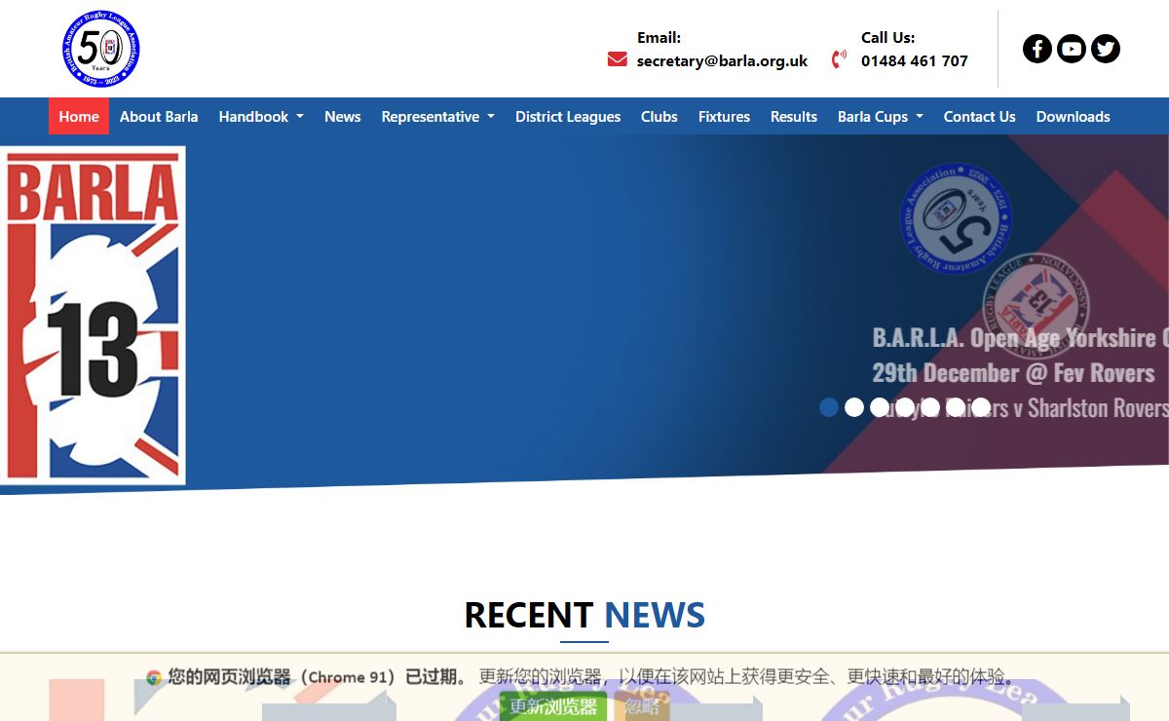The height and width of the screenshot is (721, 1169).
Task: Select the sixth carousel slide dot
Action: 956,407
